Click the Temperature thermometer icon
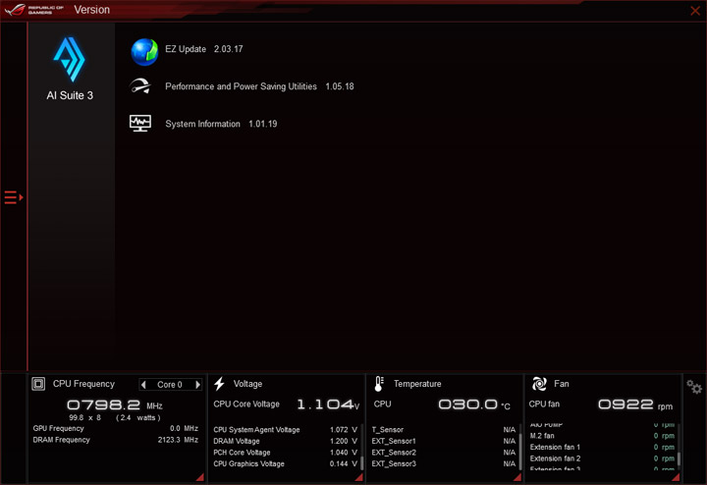707x485 pixels. pos(379,384)
